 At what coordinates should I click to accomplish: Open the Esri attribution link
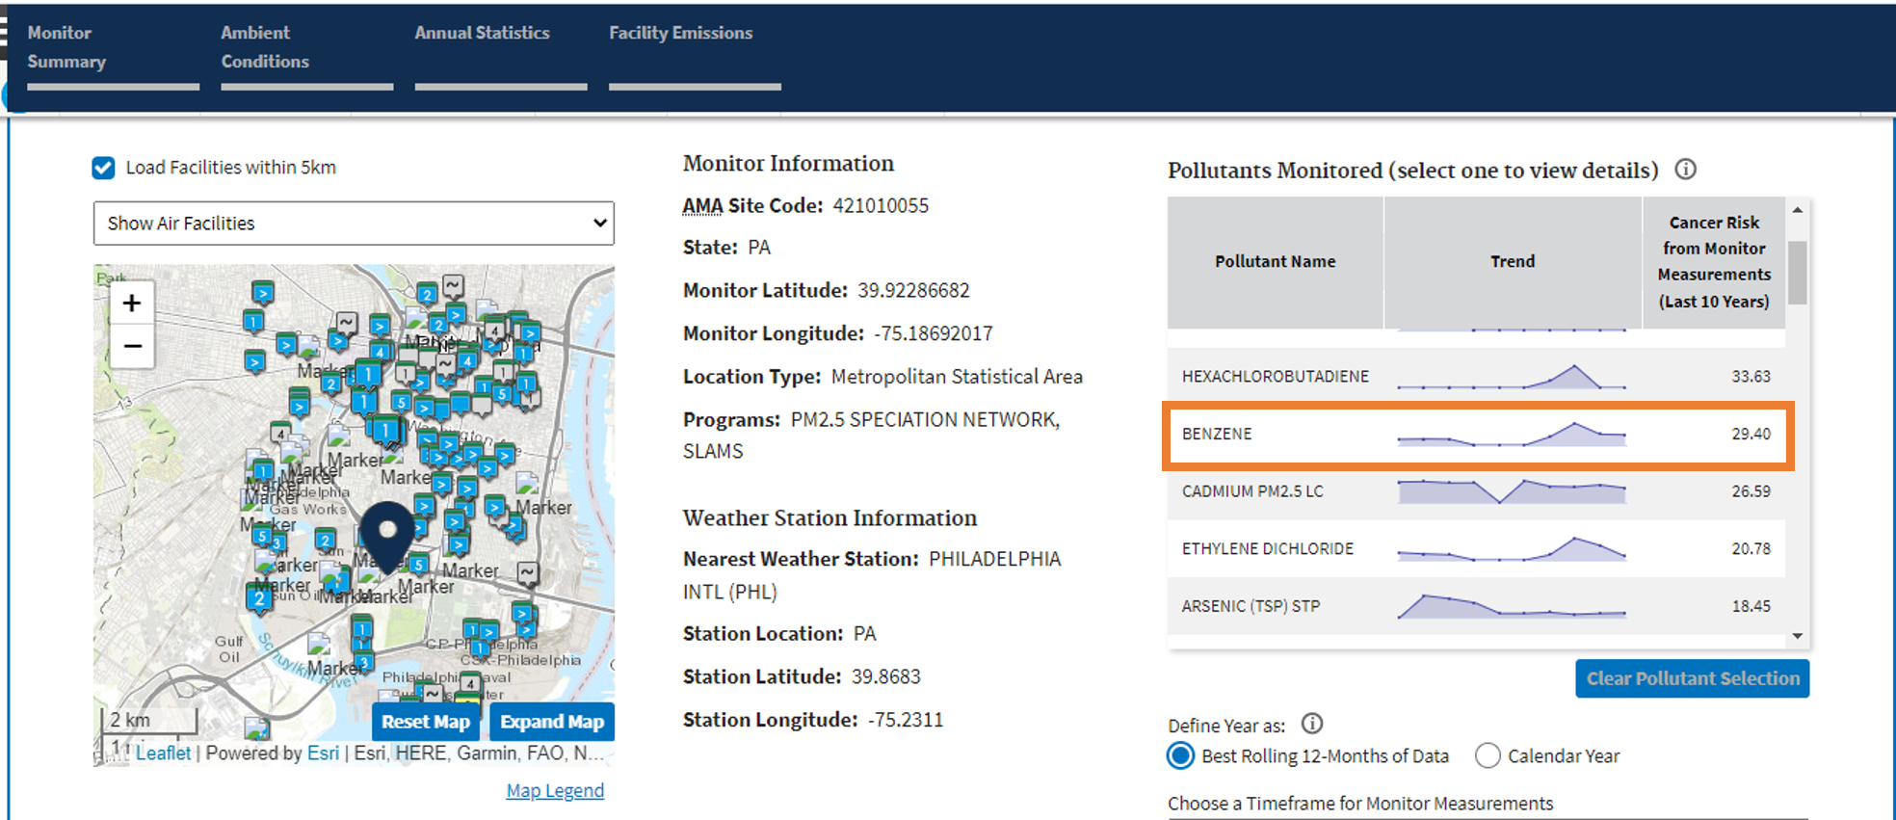click(323, 753)
